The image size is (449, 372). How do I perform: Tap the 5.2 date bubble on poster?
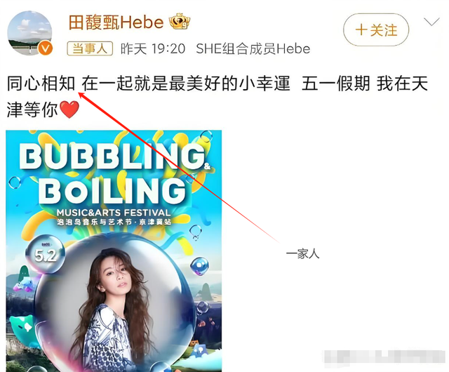[x=45, y=254]
